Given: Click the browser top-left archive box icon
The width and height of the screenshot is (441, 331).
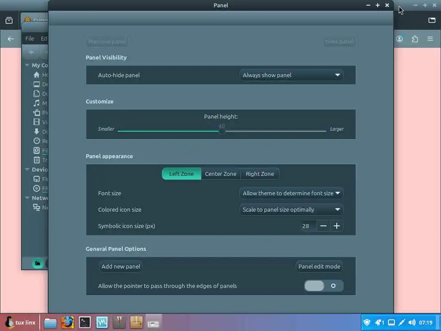Looking at the screenshot, I should [9, 20].
